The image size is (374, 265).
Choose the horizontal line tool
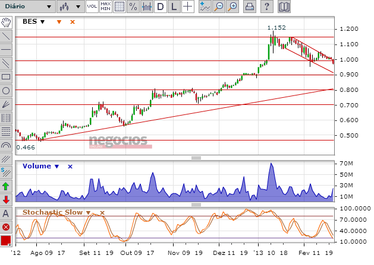pos(6,50)
